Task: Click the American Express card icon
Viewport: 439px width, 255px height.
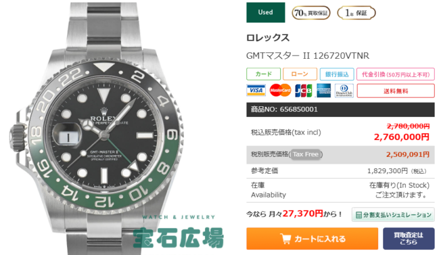Action: 324,91
